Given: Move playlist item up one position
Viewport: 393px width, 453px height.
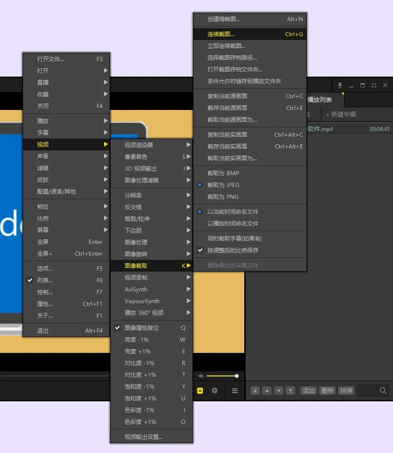Looking at the screenshot, I should [x=267, y=391].
